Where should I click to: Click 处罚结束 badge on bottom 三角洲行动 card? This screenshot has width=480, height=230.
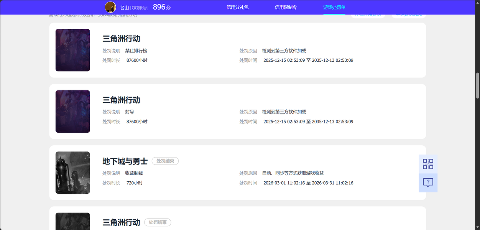click(158, 222)
